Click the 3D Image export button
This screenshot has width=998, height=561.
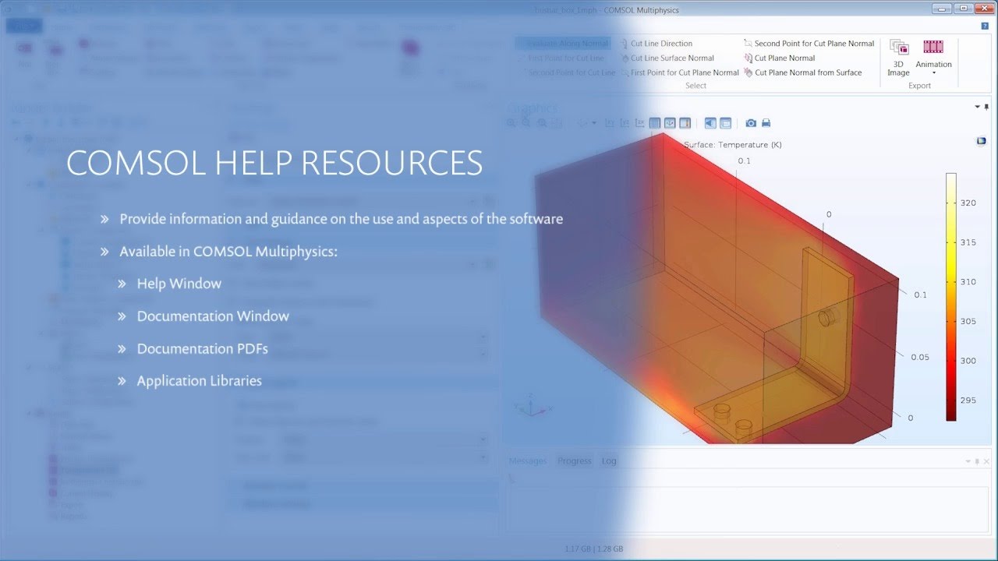(x=898, y=58)
